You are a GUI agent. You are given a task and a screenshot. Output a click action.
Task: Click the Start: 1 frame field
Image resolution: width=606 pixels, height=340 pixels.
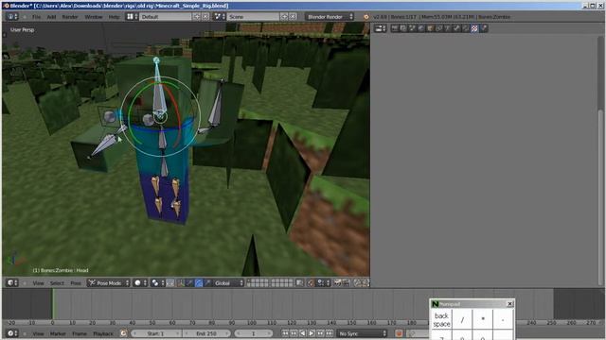pyautogui.click(x=155, y=333)
